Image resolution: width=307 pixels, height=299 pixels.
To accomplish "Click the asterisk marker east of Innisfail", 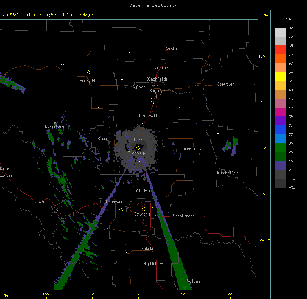I will coord(179,108).
